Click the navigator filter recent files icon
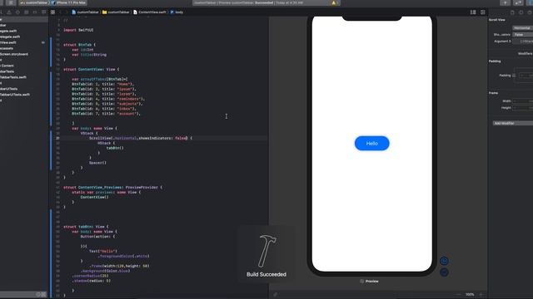 click(39, 294)
